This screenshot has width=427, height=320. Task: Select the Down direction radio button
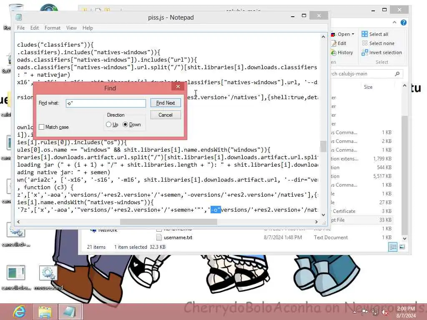(125, 124)
